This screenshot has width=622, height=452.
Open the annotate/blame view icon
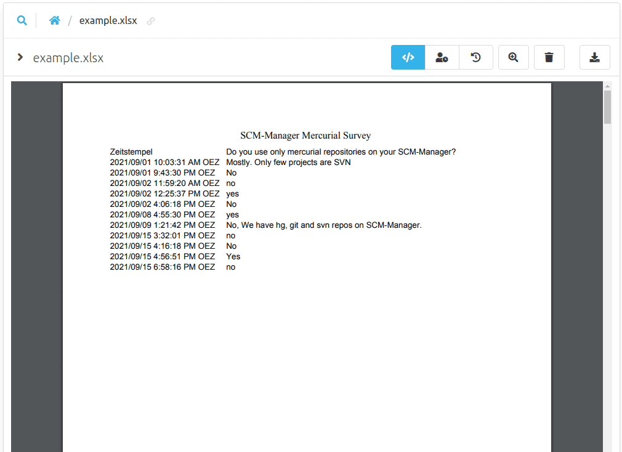(x=442, y=57)
